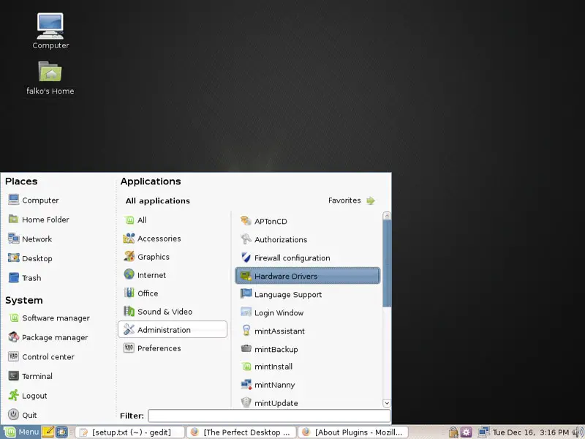This screenshot has height=439, width=585.
Task: Open Authorizations
Action: tap(308, 239)
